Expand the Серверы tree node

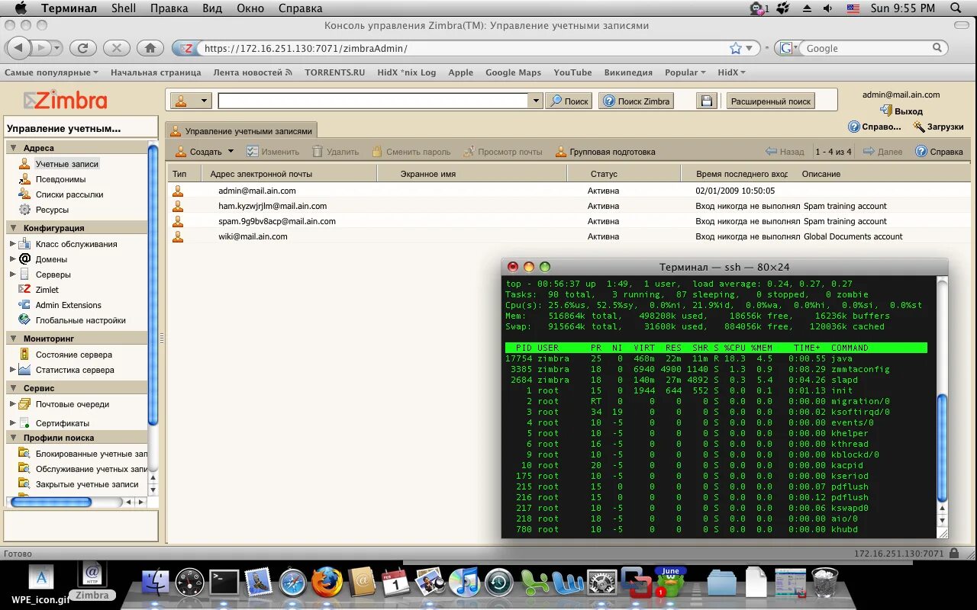point(12,274)
